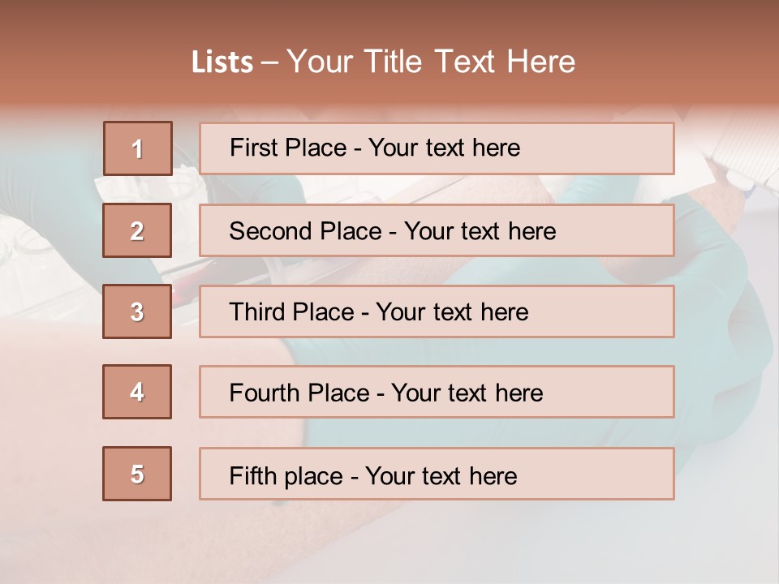Screen dimensions: 779x584
Task: Click the slide title text
Action: [x=383, y=62]
